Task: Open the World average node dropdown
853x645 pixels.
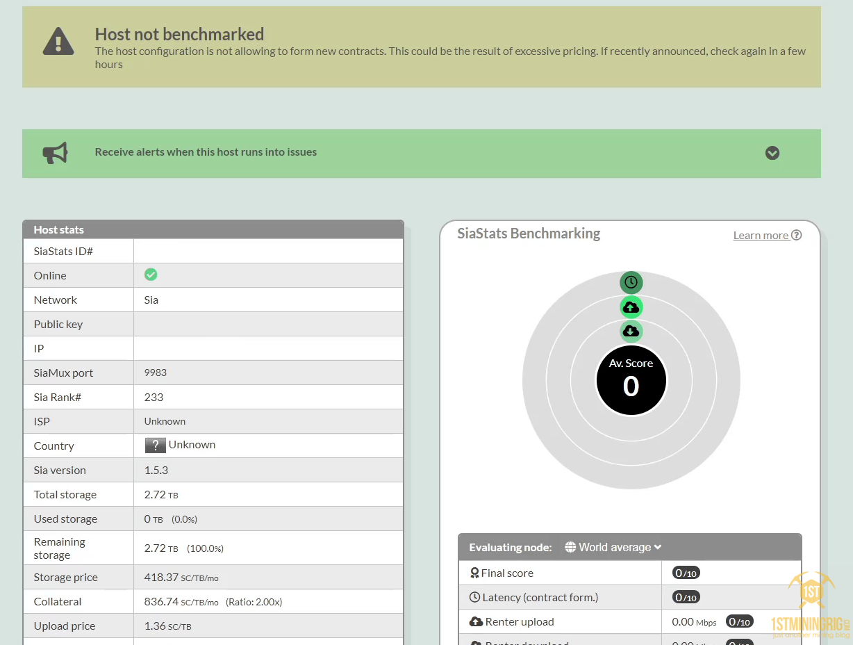Action: tap(613, 547)
